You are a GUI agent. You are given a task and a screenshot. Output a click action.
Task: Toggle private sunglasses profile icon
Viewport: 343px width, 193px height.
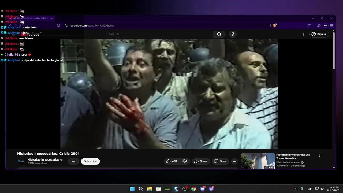coord(325,25)
